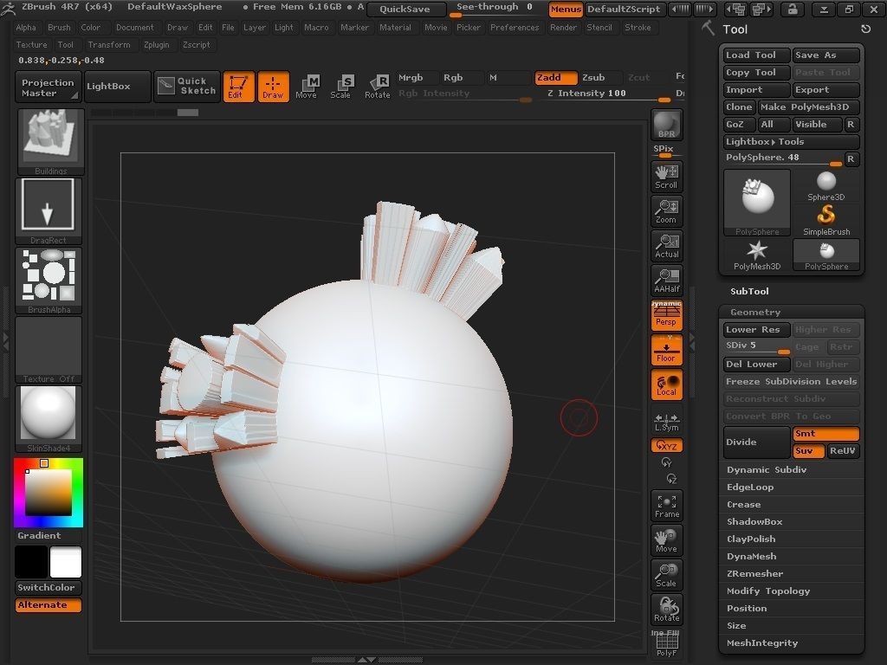
Task: Click the white secondary color swatch
Action: [x=66, y=562]
